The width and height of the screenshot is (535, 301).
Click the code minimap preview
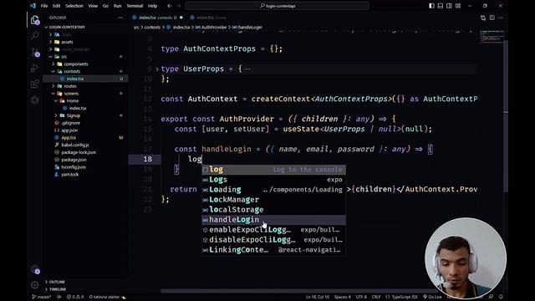tap(492, 36)
